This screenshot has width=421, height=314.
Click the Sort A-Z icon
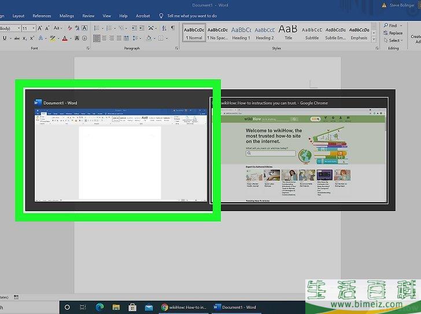(164, 28)
